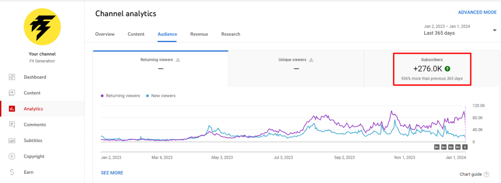Click the 'Your channel' label
The width and height of the screenshot is (501, 183).
coord(42,54)
